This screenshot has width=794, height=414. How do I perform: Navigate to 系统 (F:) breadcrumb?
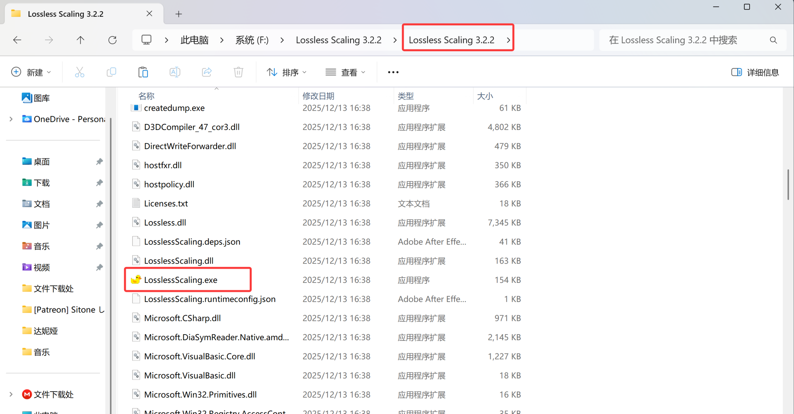[252, 40]
